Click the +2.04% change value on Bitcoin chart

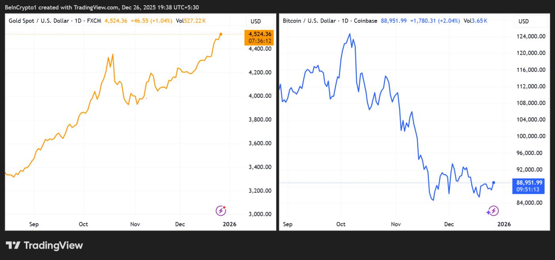pos(450,21)
